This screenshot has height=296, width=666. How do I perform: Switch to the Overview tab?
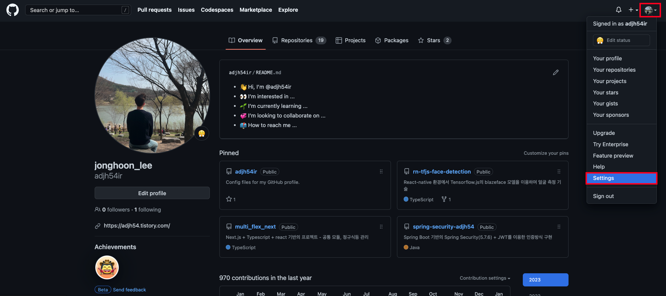click(246, 40)
